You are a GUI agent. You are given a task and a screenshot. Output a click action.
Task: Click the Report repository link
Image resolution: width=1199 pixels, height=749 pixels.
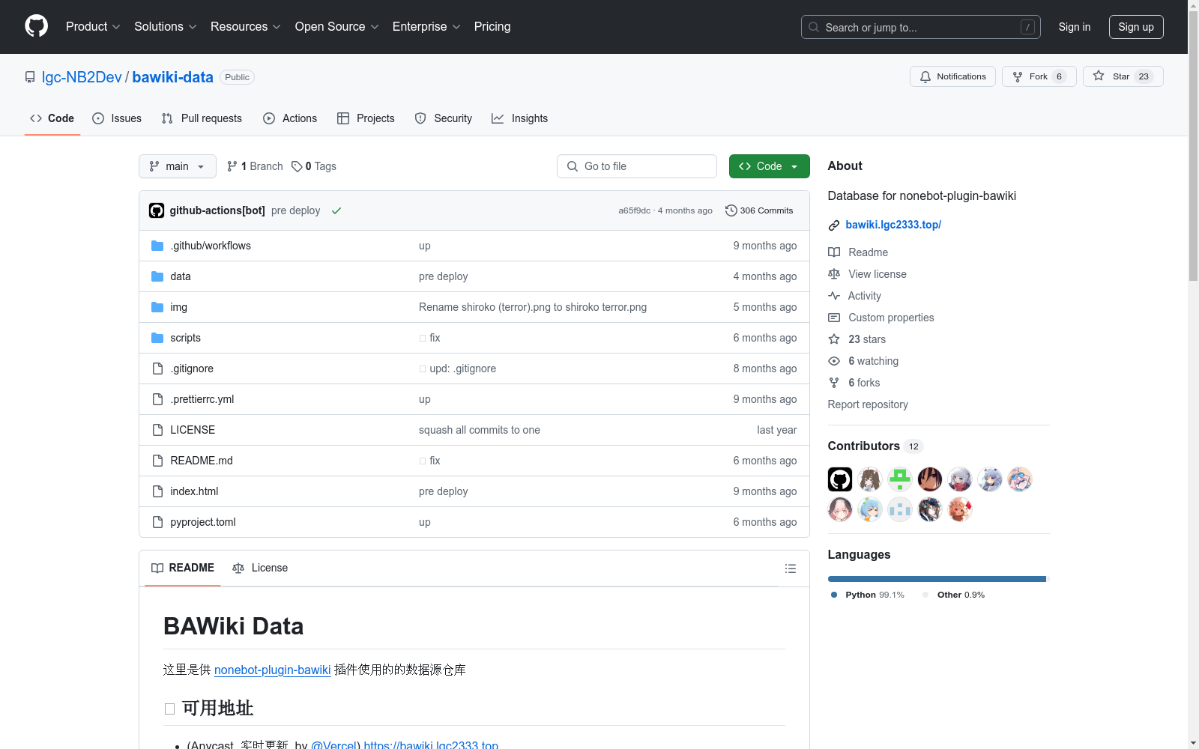pos(868,404)
